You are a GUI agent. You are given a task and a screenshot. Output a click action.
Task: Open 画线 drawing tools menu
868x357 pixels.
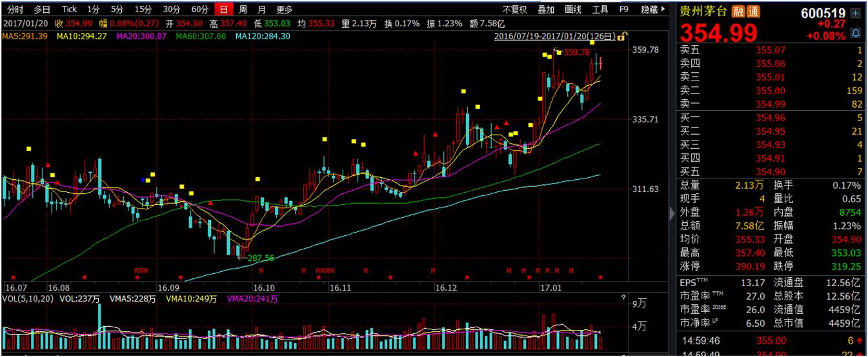point(573,10)
